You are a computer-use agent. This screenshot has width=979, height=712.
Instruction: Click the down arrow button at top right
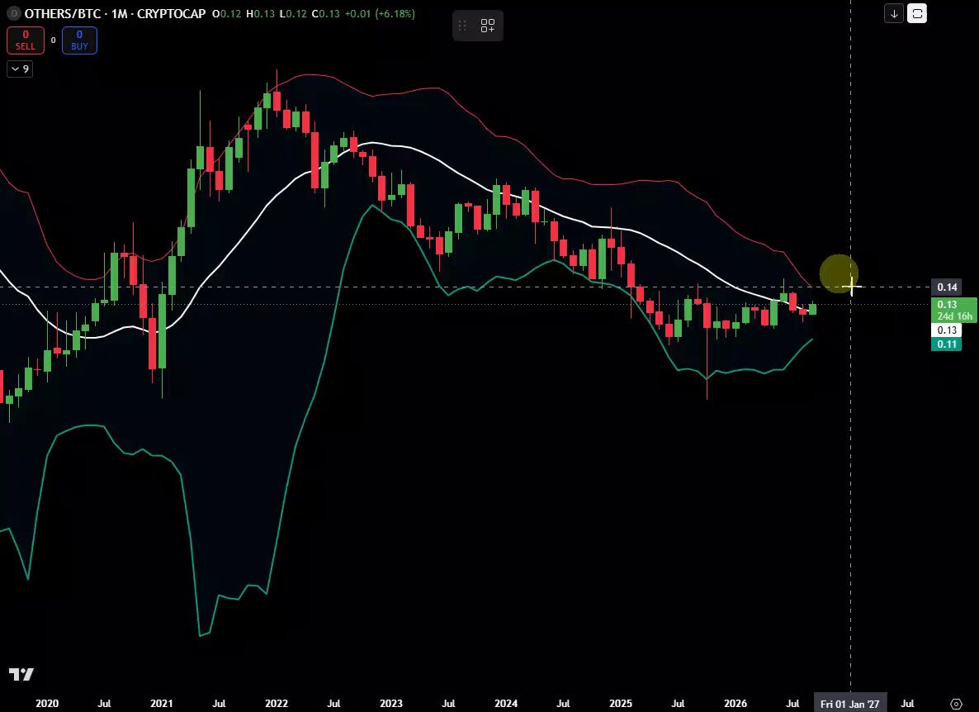894,13
